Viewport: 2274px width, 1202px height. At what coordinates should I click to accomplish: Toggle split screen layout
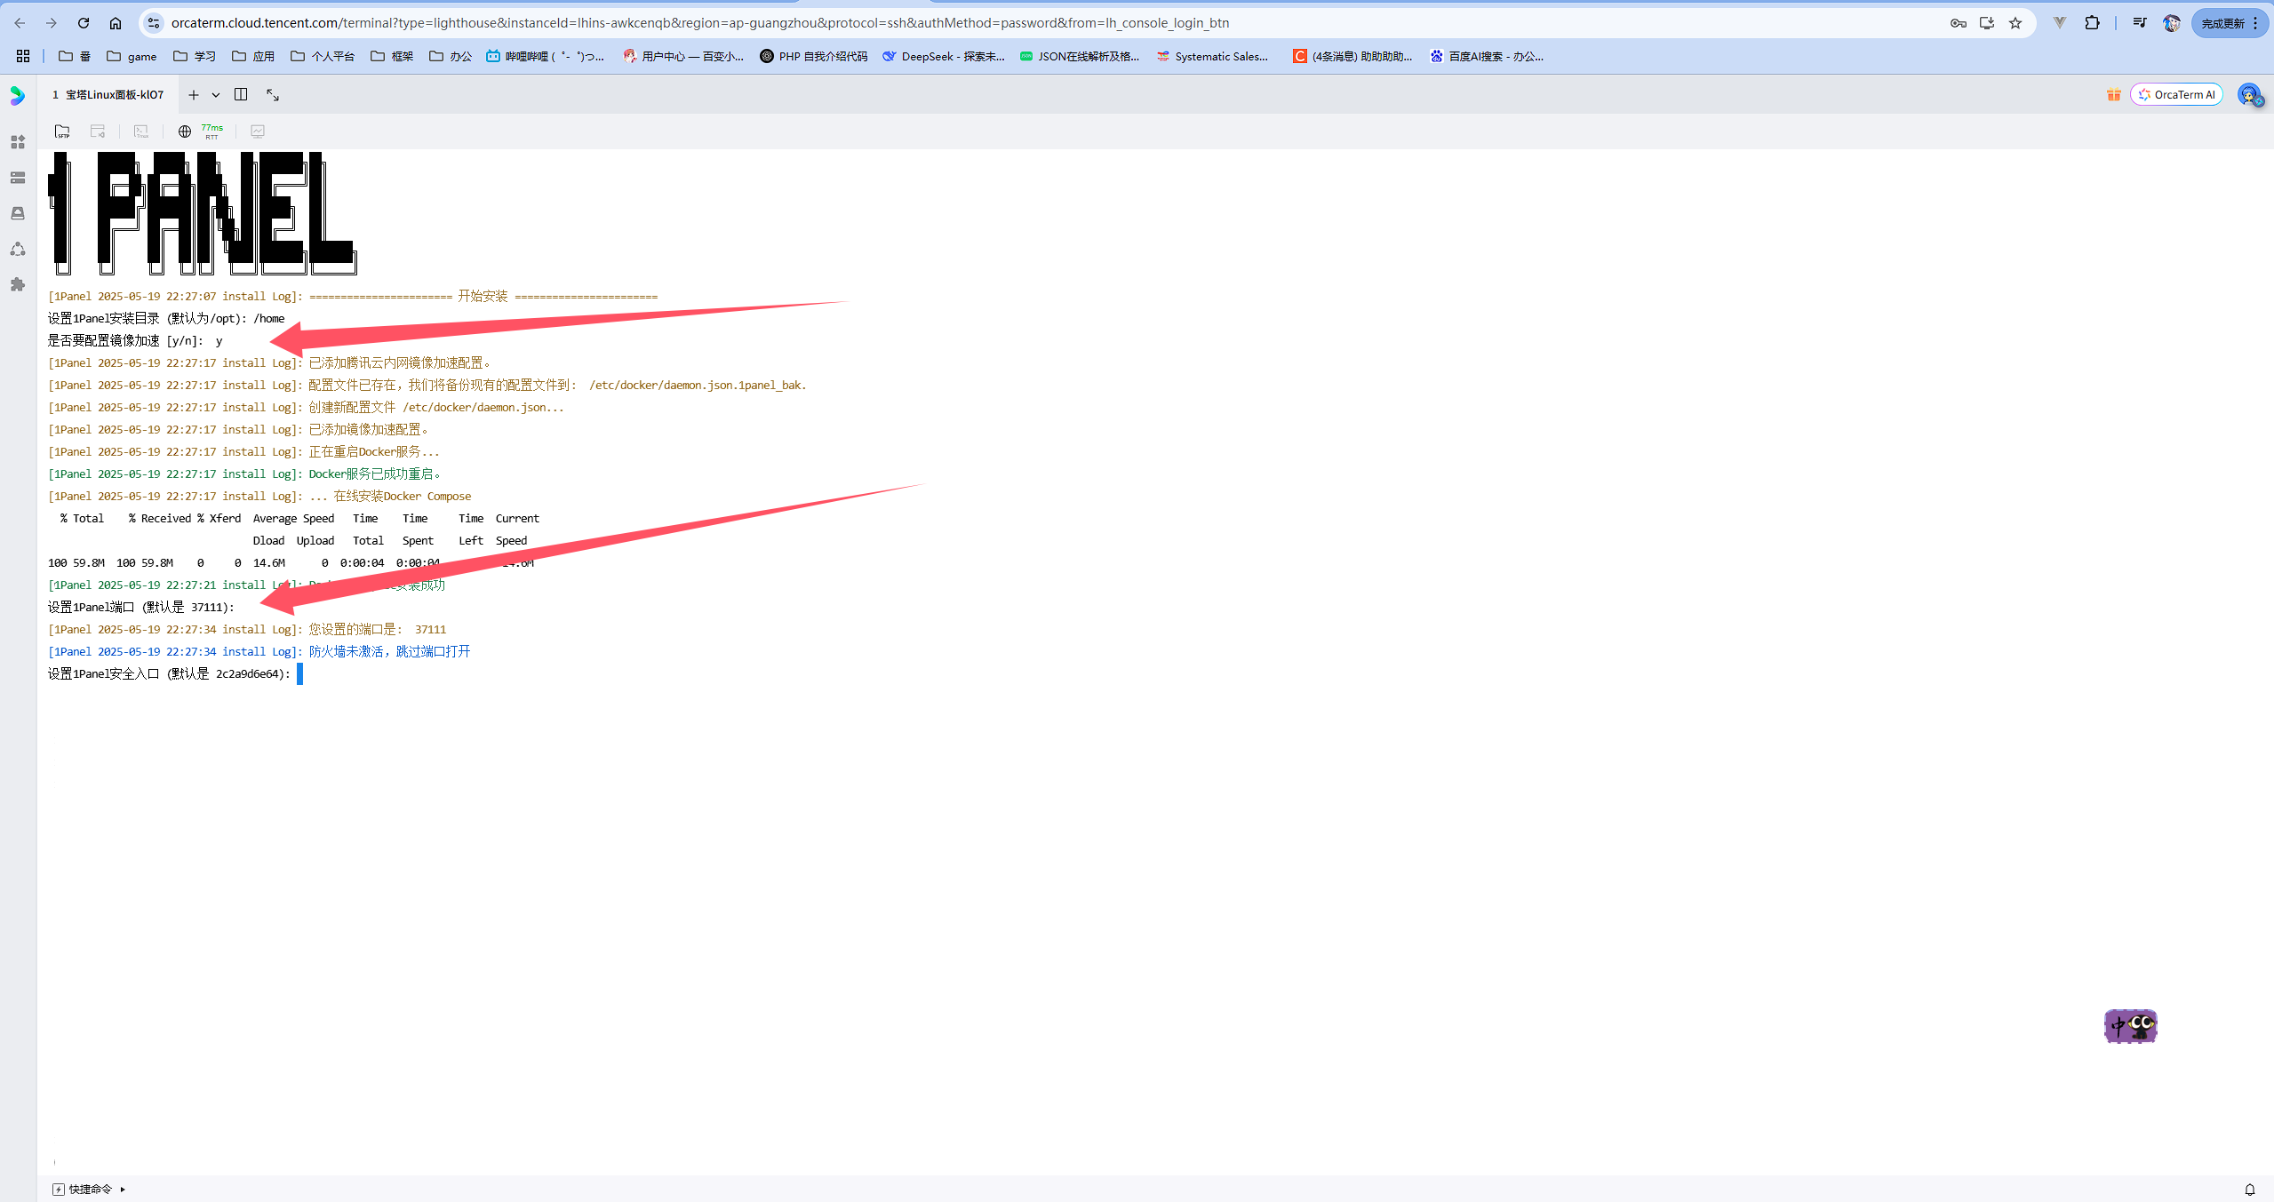(x=241, y=94)
